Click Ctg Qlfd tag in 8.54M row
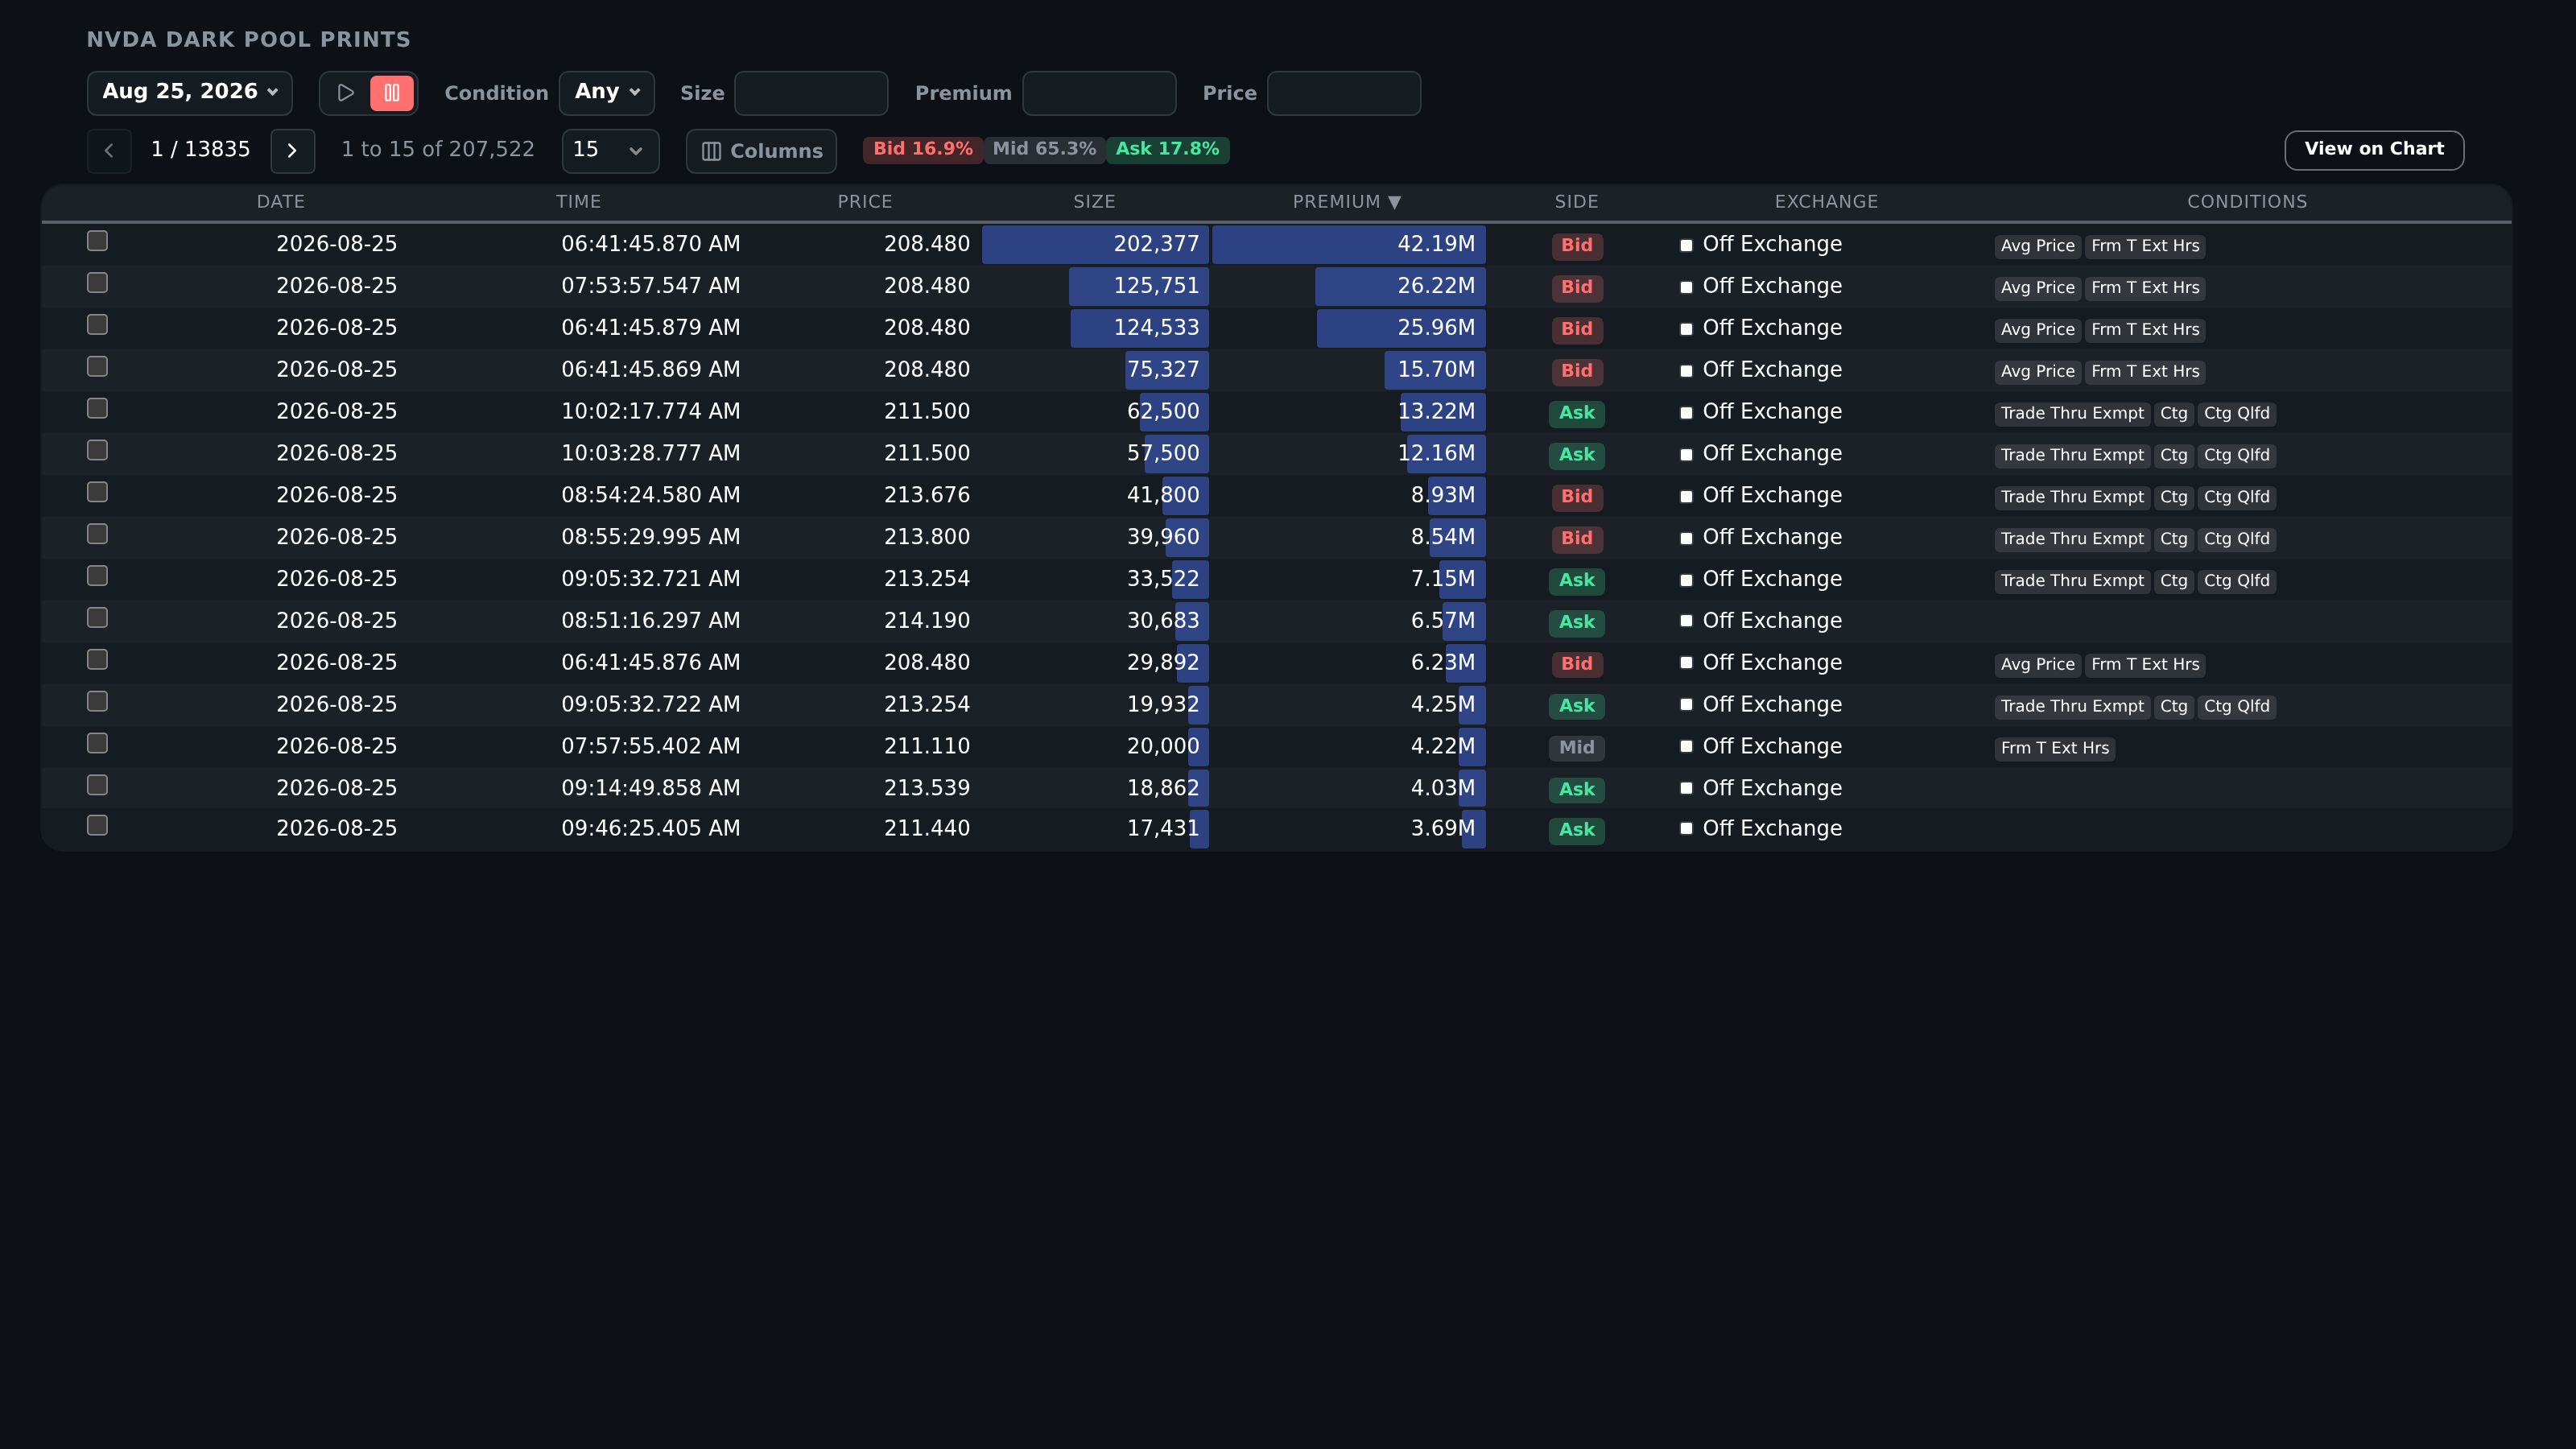The height and width of the screenshot is (1449, 2576). tap(2237, 539)
